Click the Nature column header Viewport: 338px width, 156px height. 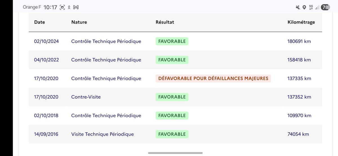click(79, 22)
